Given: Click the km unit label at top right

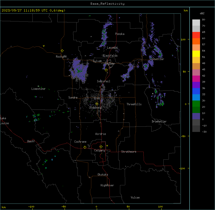Looking at the screenshot, I should pos(186,10).
